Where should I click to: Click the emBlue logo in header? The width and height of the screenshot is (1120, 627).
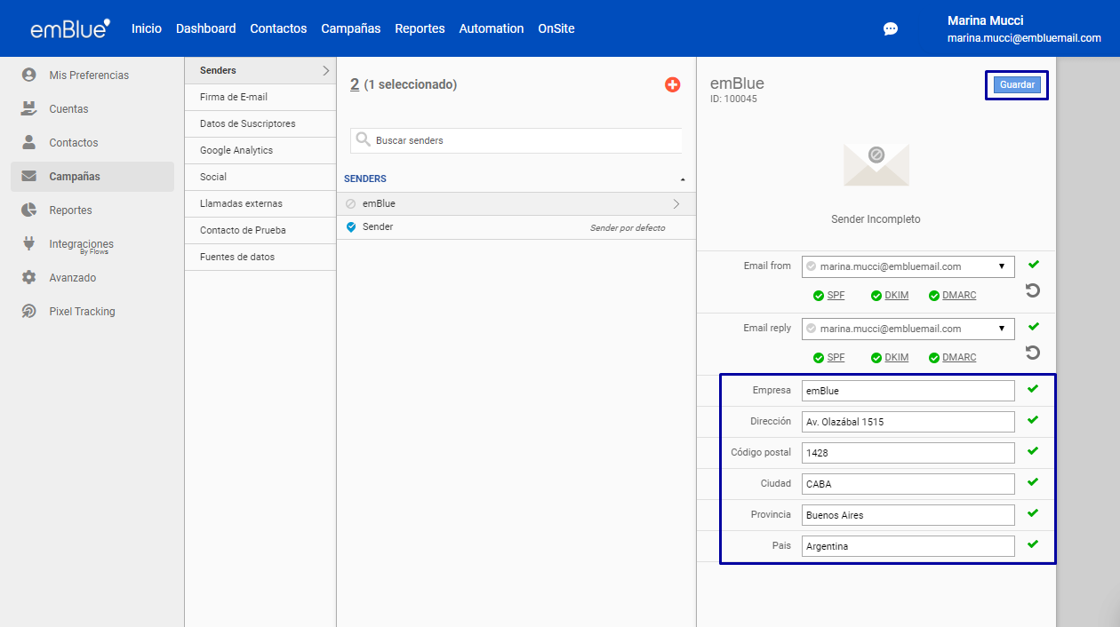[x=70, y=28]
